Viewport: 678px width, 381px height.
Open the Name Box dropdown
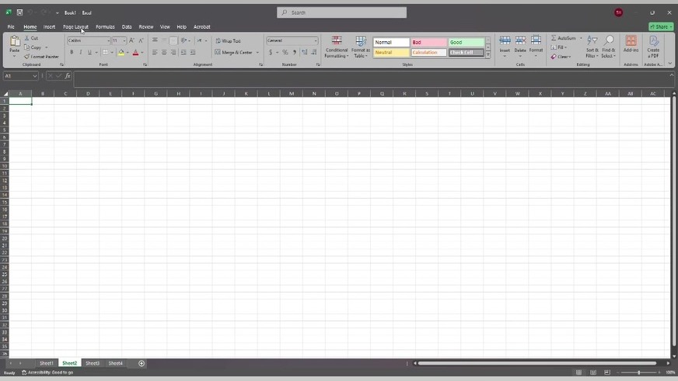pos(34,76)
